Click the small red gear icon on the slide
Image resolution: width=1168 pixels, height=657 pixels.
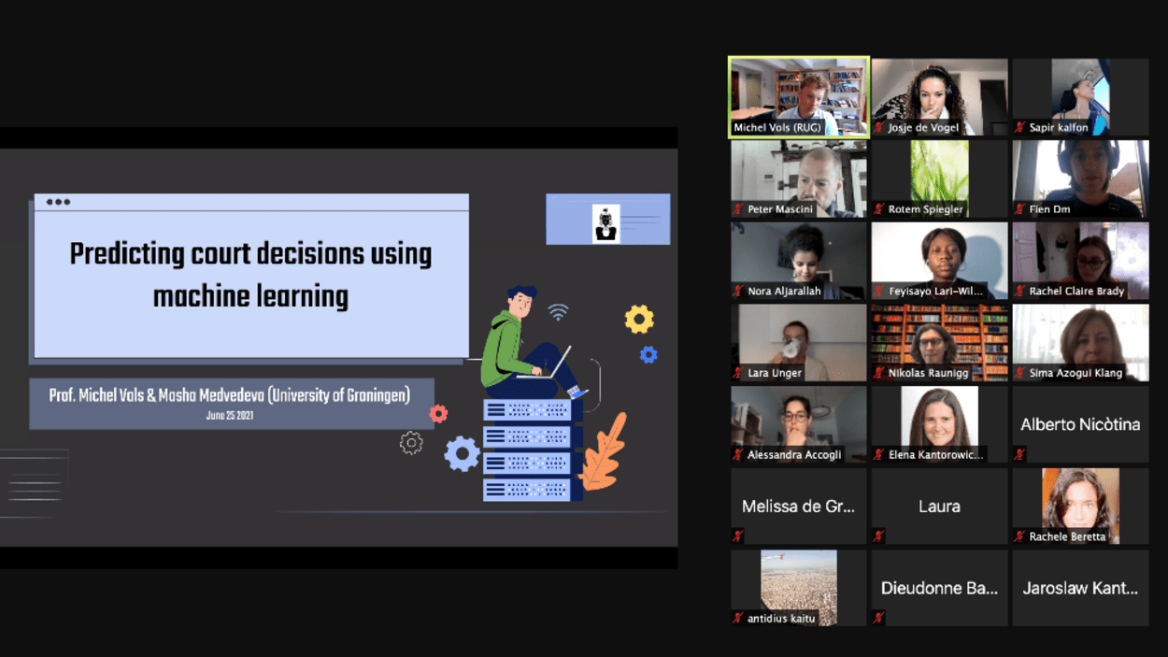click(x=438, y=413)
